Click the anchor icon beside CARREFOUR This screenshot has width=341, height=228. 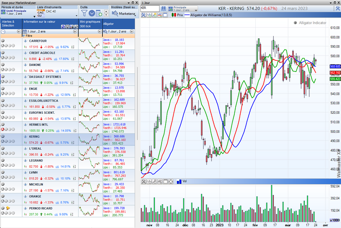point(25,41)
